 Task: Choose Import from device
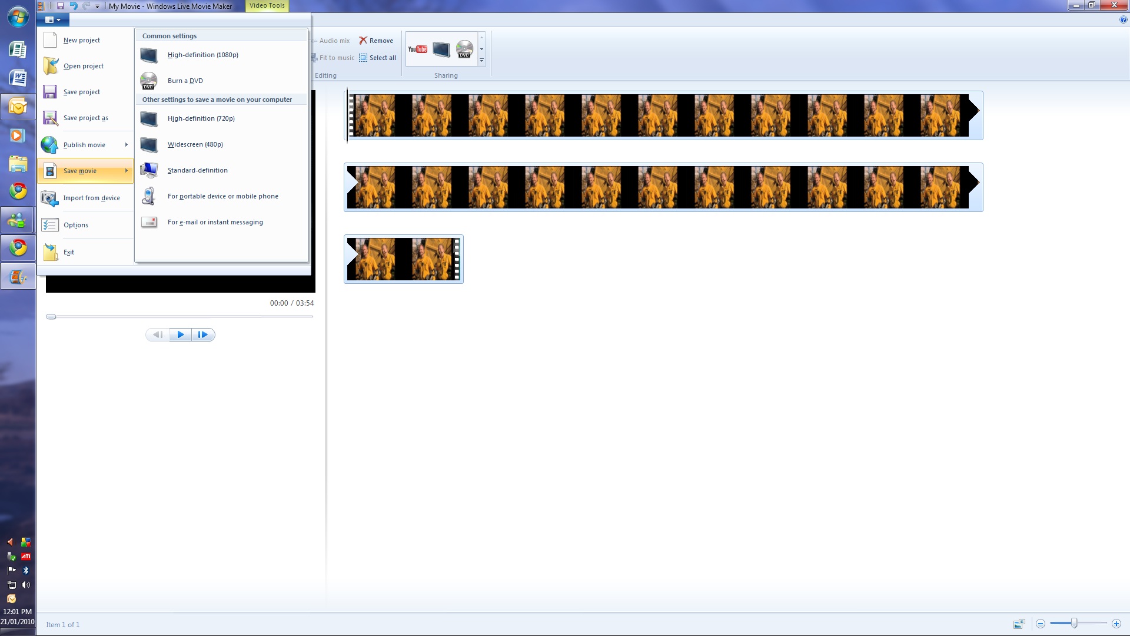pyautogui.click(x=86, y=198)
